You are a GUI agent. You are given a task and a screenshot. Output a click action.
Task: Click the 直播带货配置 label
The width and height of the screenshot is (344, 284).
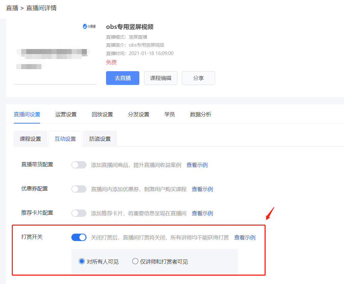[x=37, y=164]
